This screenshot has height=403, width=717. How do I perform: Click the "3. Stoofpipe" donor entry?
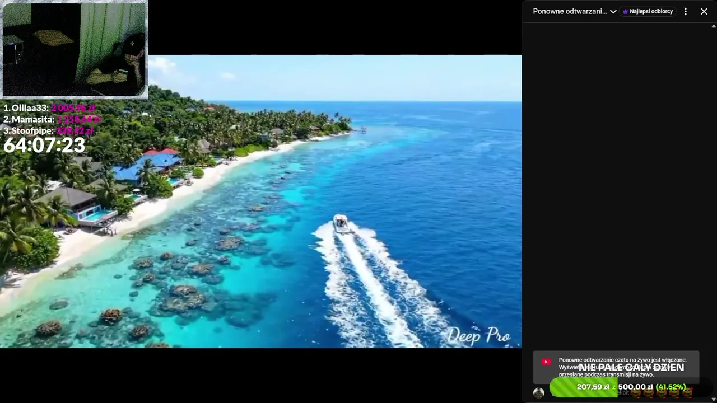pyautogui.click(x=48, y=131)
